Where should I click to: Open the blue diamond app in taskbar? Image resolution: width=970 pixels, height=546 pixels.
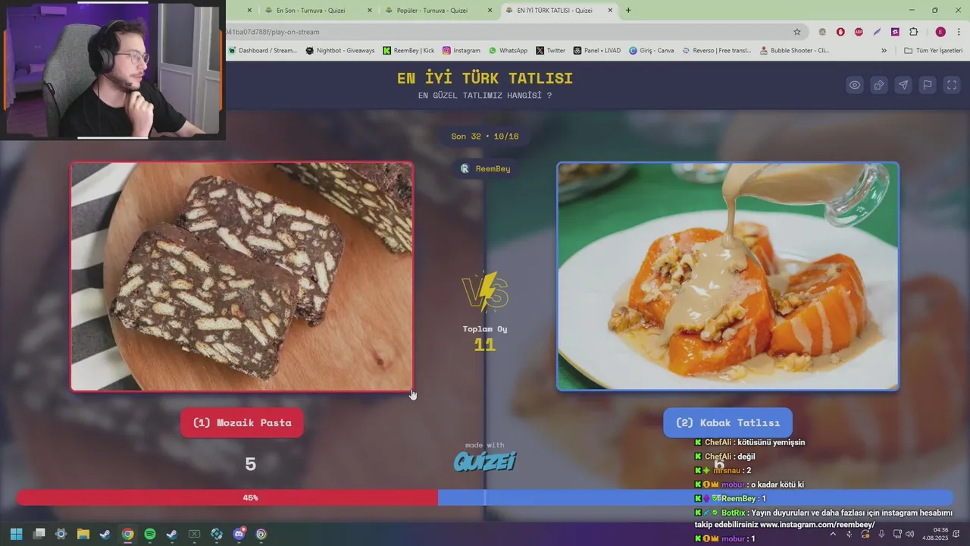tap(217, 534)
